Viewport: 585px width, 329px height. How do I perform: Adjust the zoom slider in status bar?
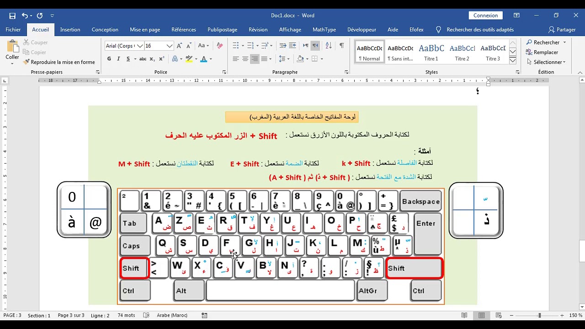(x=539, y=315)
